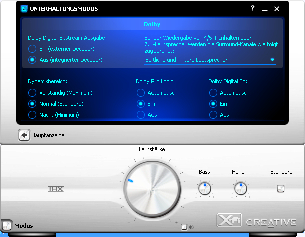Click the Entertainment Mode title icon
This screenshot has height=237, width=305.
24,9
